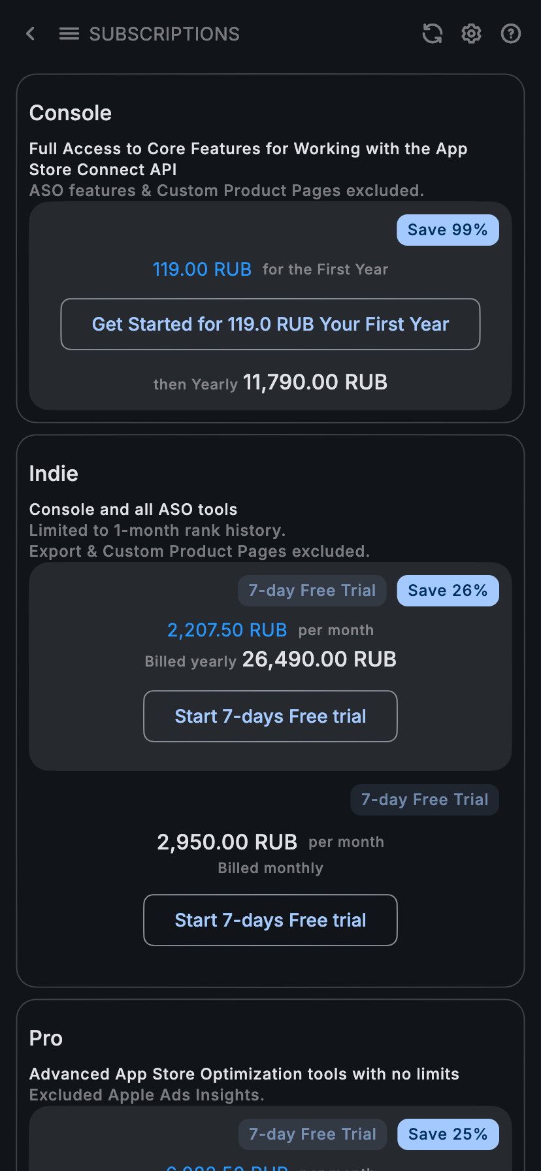
Task: Open the hamburger menu icon
Action: [x=69, y=34]
